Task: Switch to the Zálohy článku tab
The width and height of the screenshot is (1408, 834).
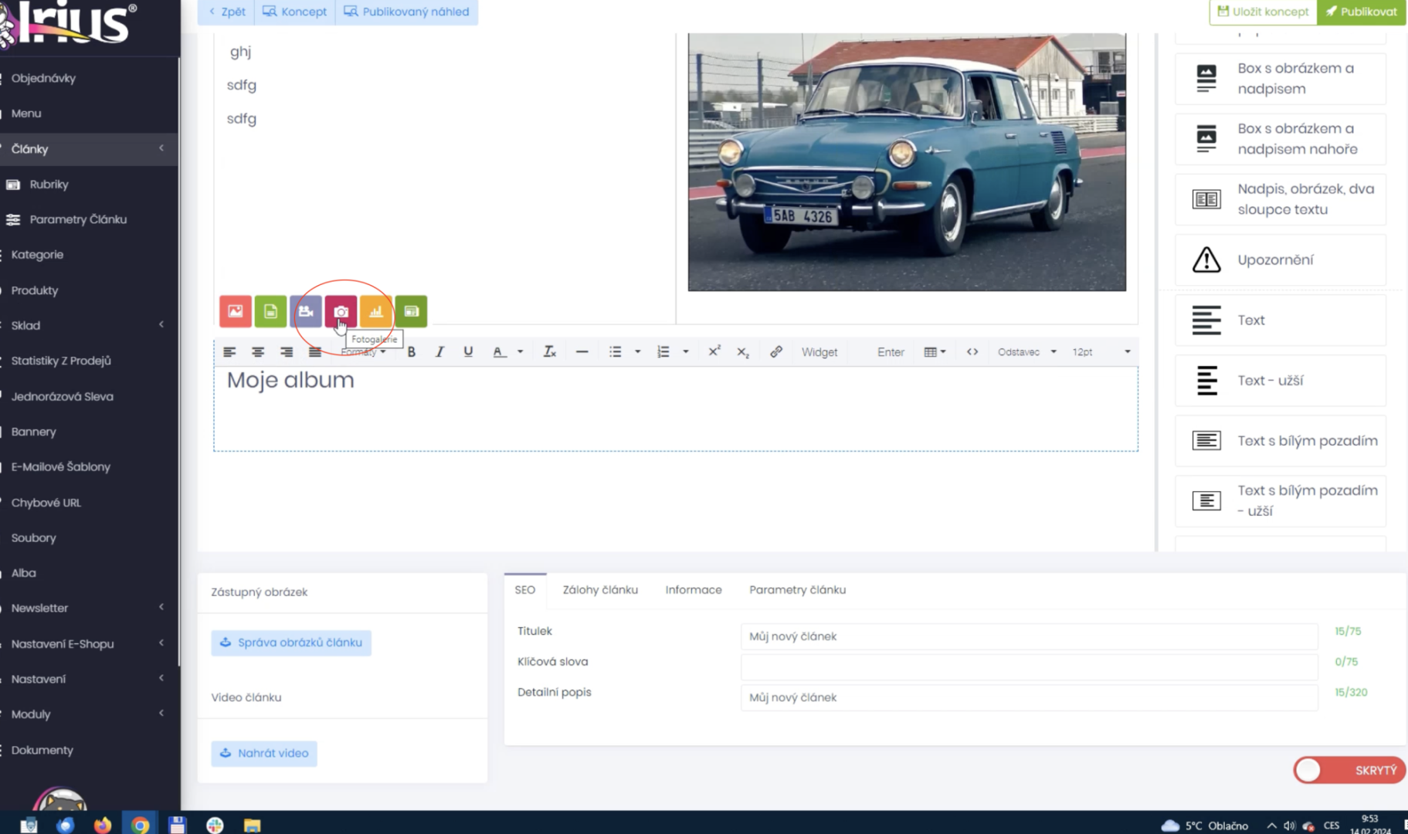Action: coord(600,590)
